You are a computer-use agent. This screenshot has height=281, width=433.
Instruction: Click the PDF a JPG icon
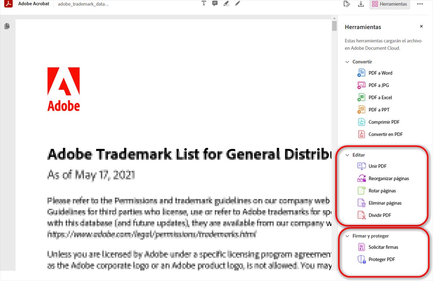(362, 85)
